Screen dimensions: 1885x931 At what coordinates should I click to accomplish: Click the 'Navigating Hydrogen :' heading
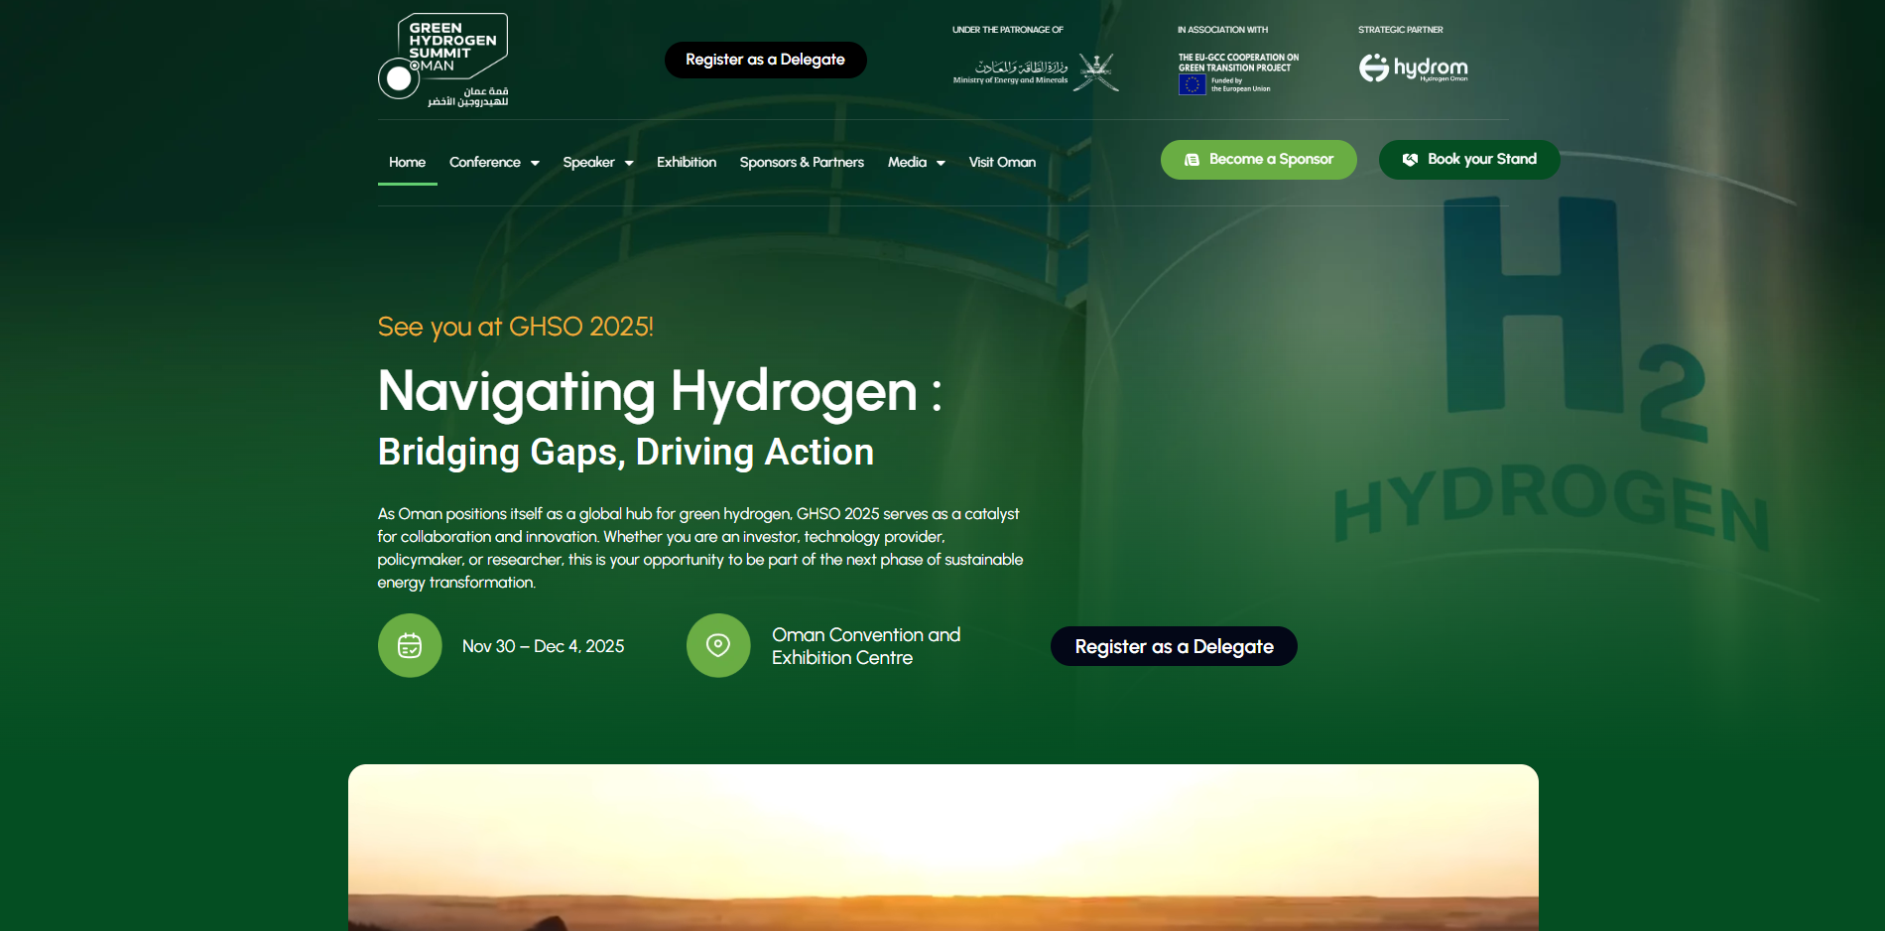click(x=660, y=391)
